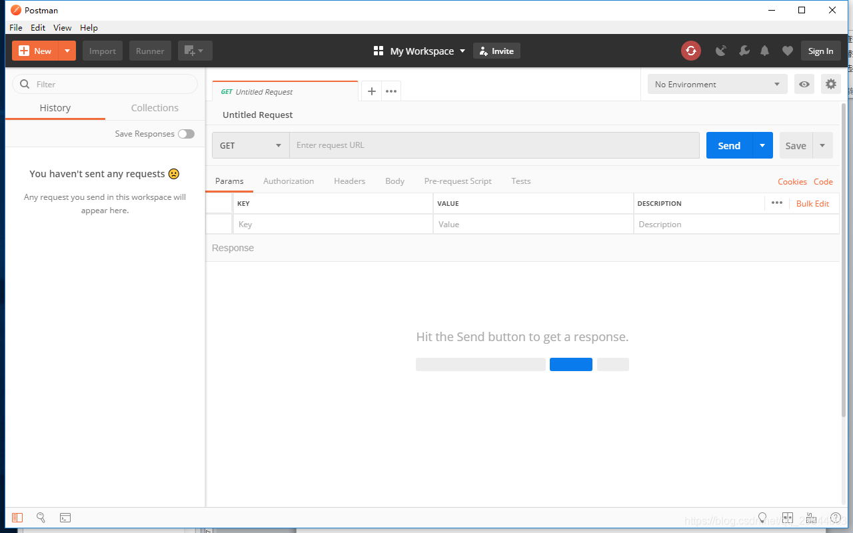This screenshot has height=533, width=853.
Task: Select the Params tab
Action: [229, 181]
